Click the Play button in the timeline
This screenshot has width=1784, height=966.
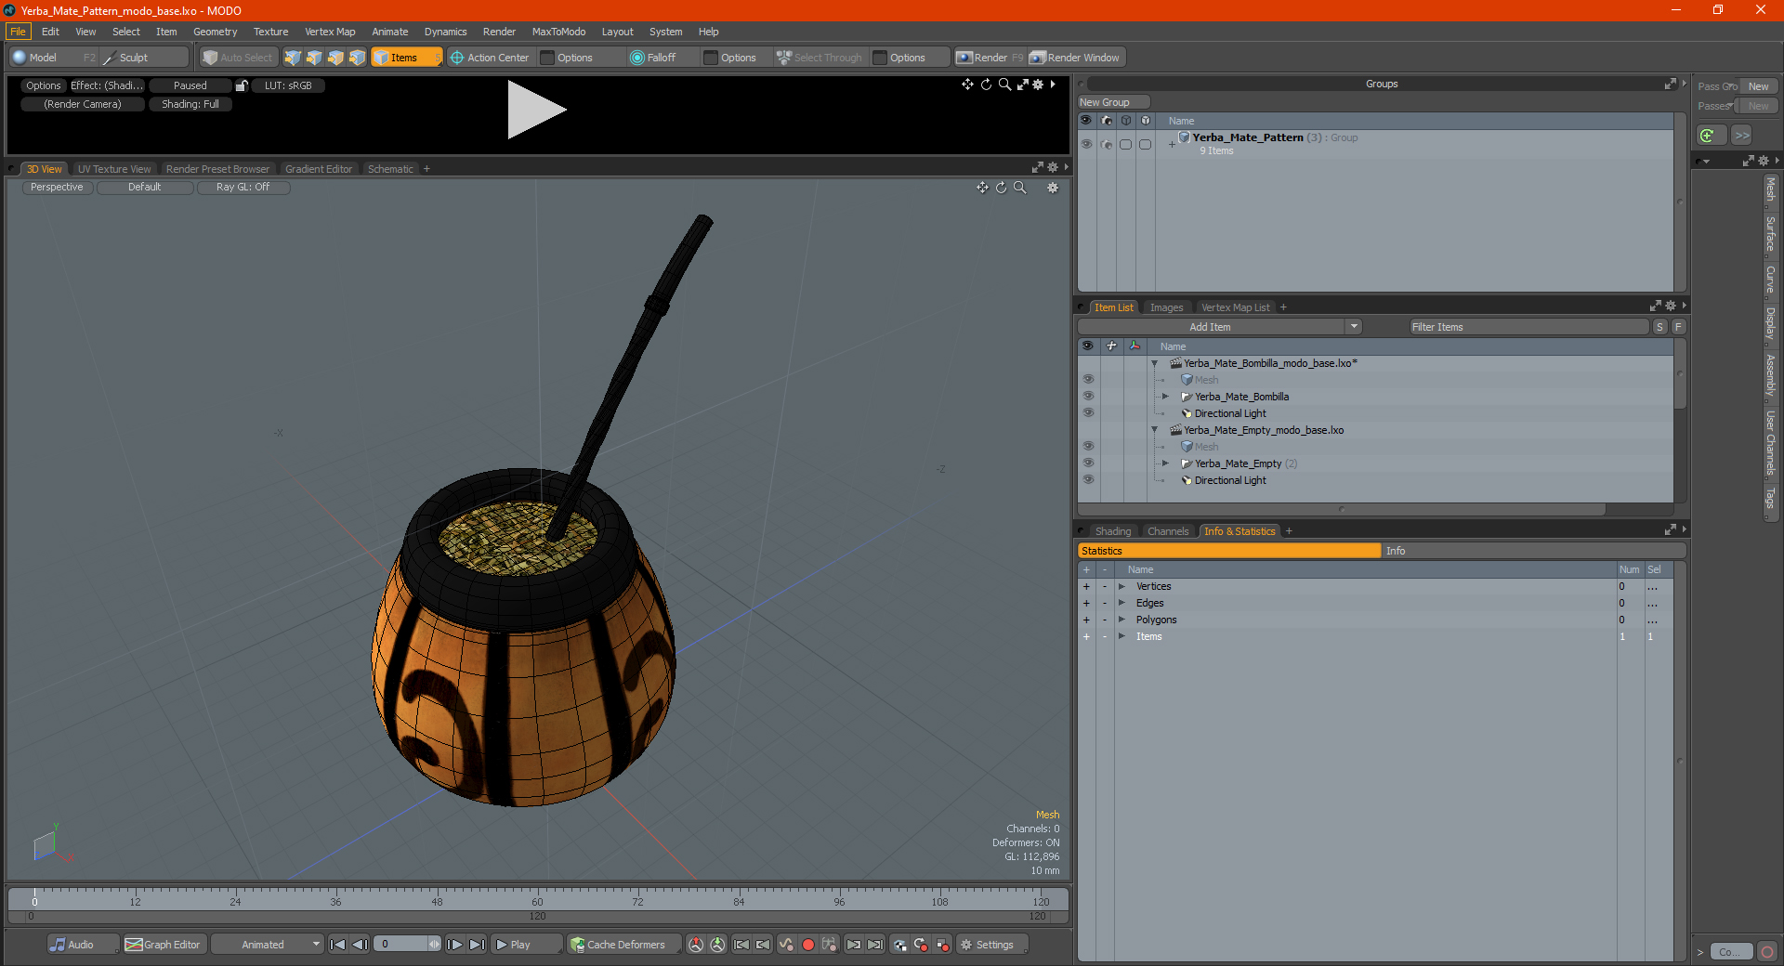[x=526, y=945]
